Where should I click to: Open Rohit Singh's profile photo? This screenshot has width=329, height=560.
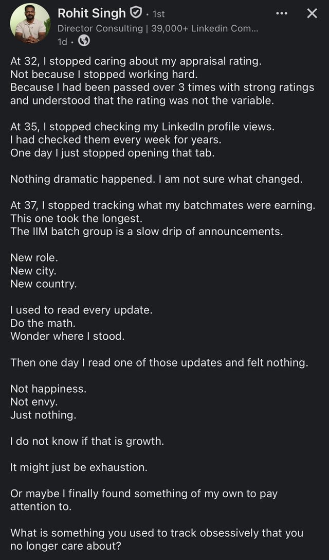[x=30, y=24]
